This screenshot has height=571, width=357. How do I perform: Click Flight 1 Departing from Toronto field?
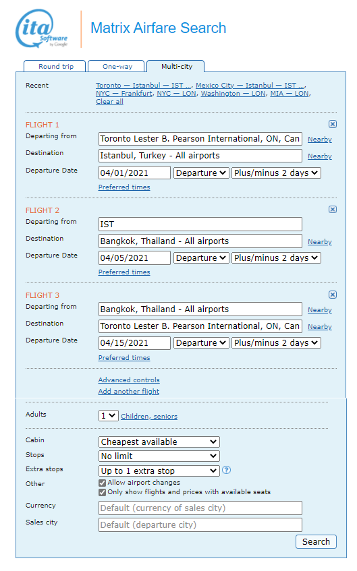200,139
